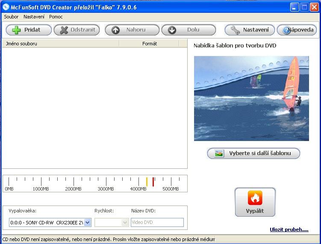Click the 0MB label on capacity scale

tap(9, 189)
